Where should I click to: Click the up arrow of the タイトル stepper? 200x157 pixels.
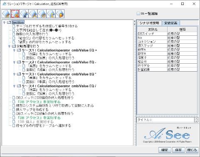click(196, 119)
